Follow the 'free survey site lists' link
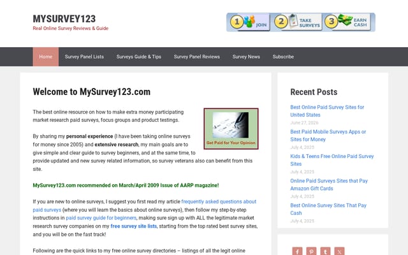This screenshot has height=255, width=408. [133, 226]
